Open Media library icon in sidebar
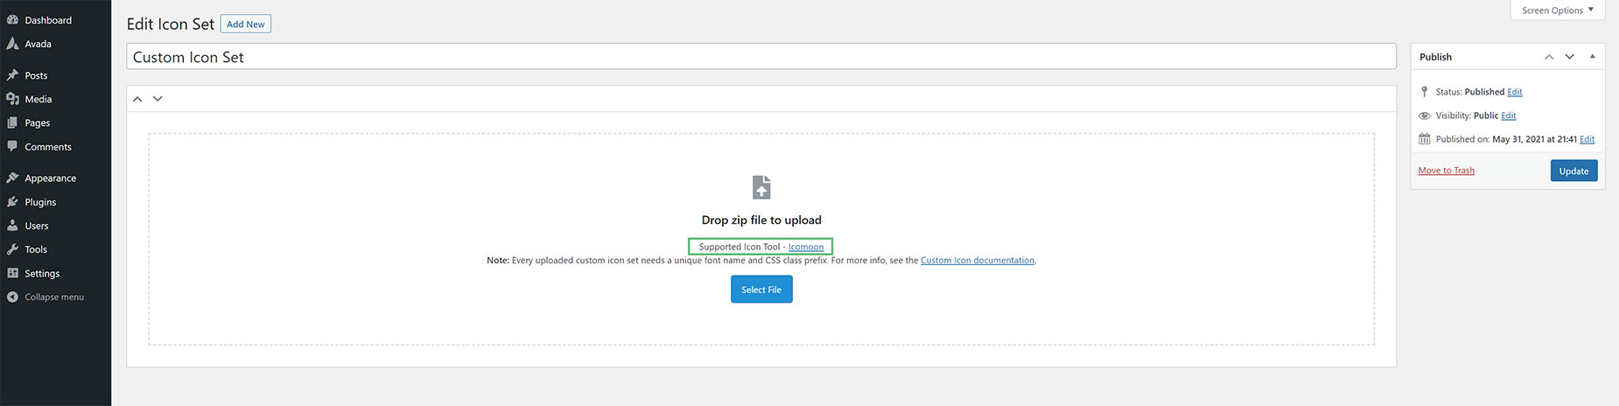Image resolution: width=1619 pixels, height=406 pixels. pyautogui.click(x=12, y=99)
